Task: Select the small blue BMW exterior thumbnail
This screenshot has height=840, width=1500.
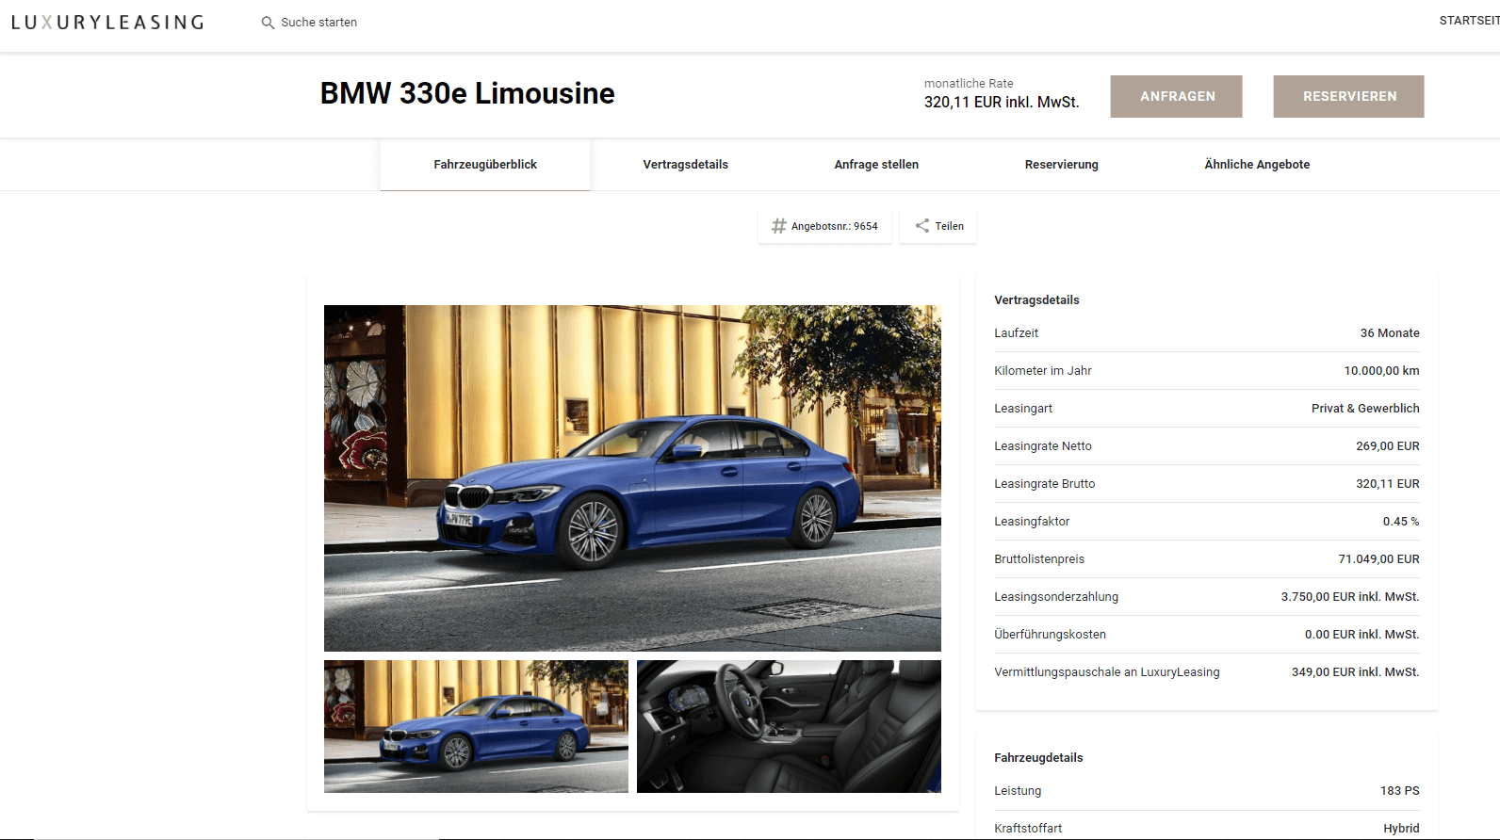Action: pos(476,726)
